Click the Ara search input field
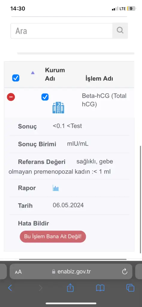This screenshot has height=307, width=142. click(x=62, y=31)
